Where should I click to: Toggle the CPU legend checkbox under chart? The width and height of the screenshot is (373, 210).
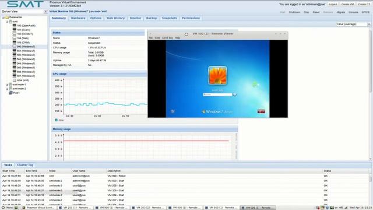click(56, 120)
